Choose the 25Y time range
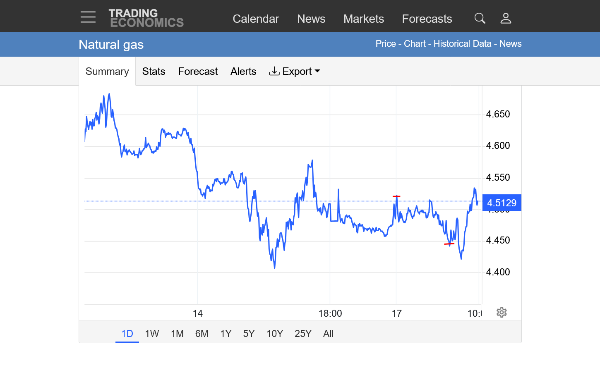This screenshot has height=368, width=600. tap(303, 334)
